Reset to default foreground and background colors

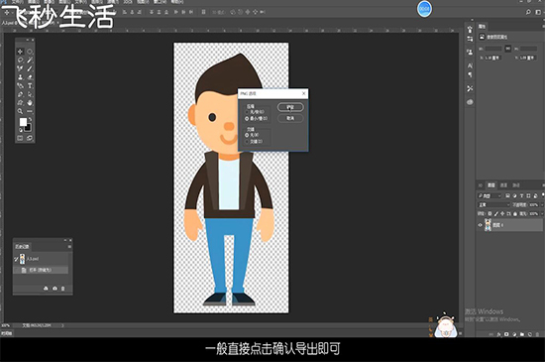[20, 130]
